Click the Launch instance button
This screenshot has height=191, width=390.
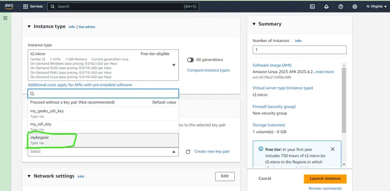click(325, 179)
